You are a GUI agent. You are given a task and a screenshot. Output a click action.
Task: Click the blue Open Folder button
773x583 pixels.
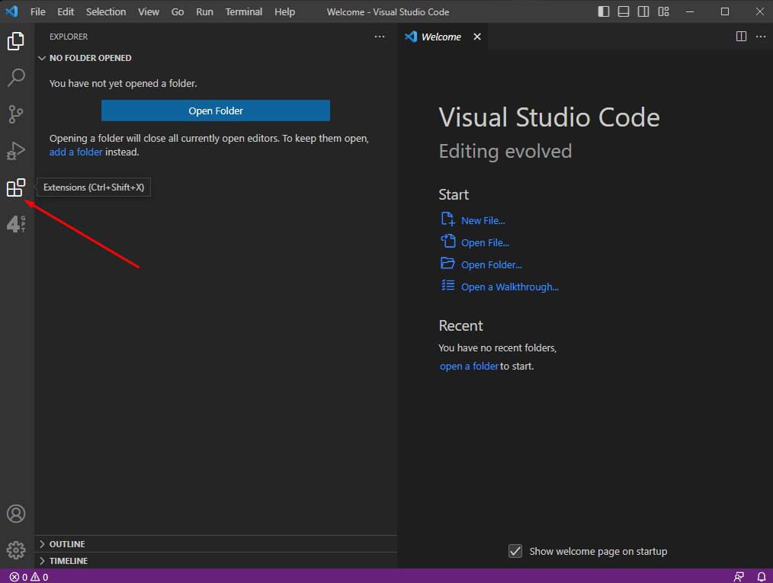(x=216, y=111)
